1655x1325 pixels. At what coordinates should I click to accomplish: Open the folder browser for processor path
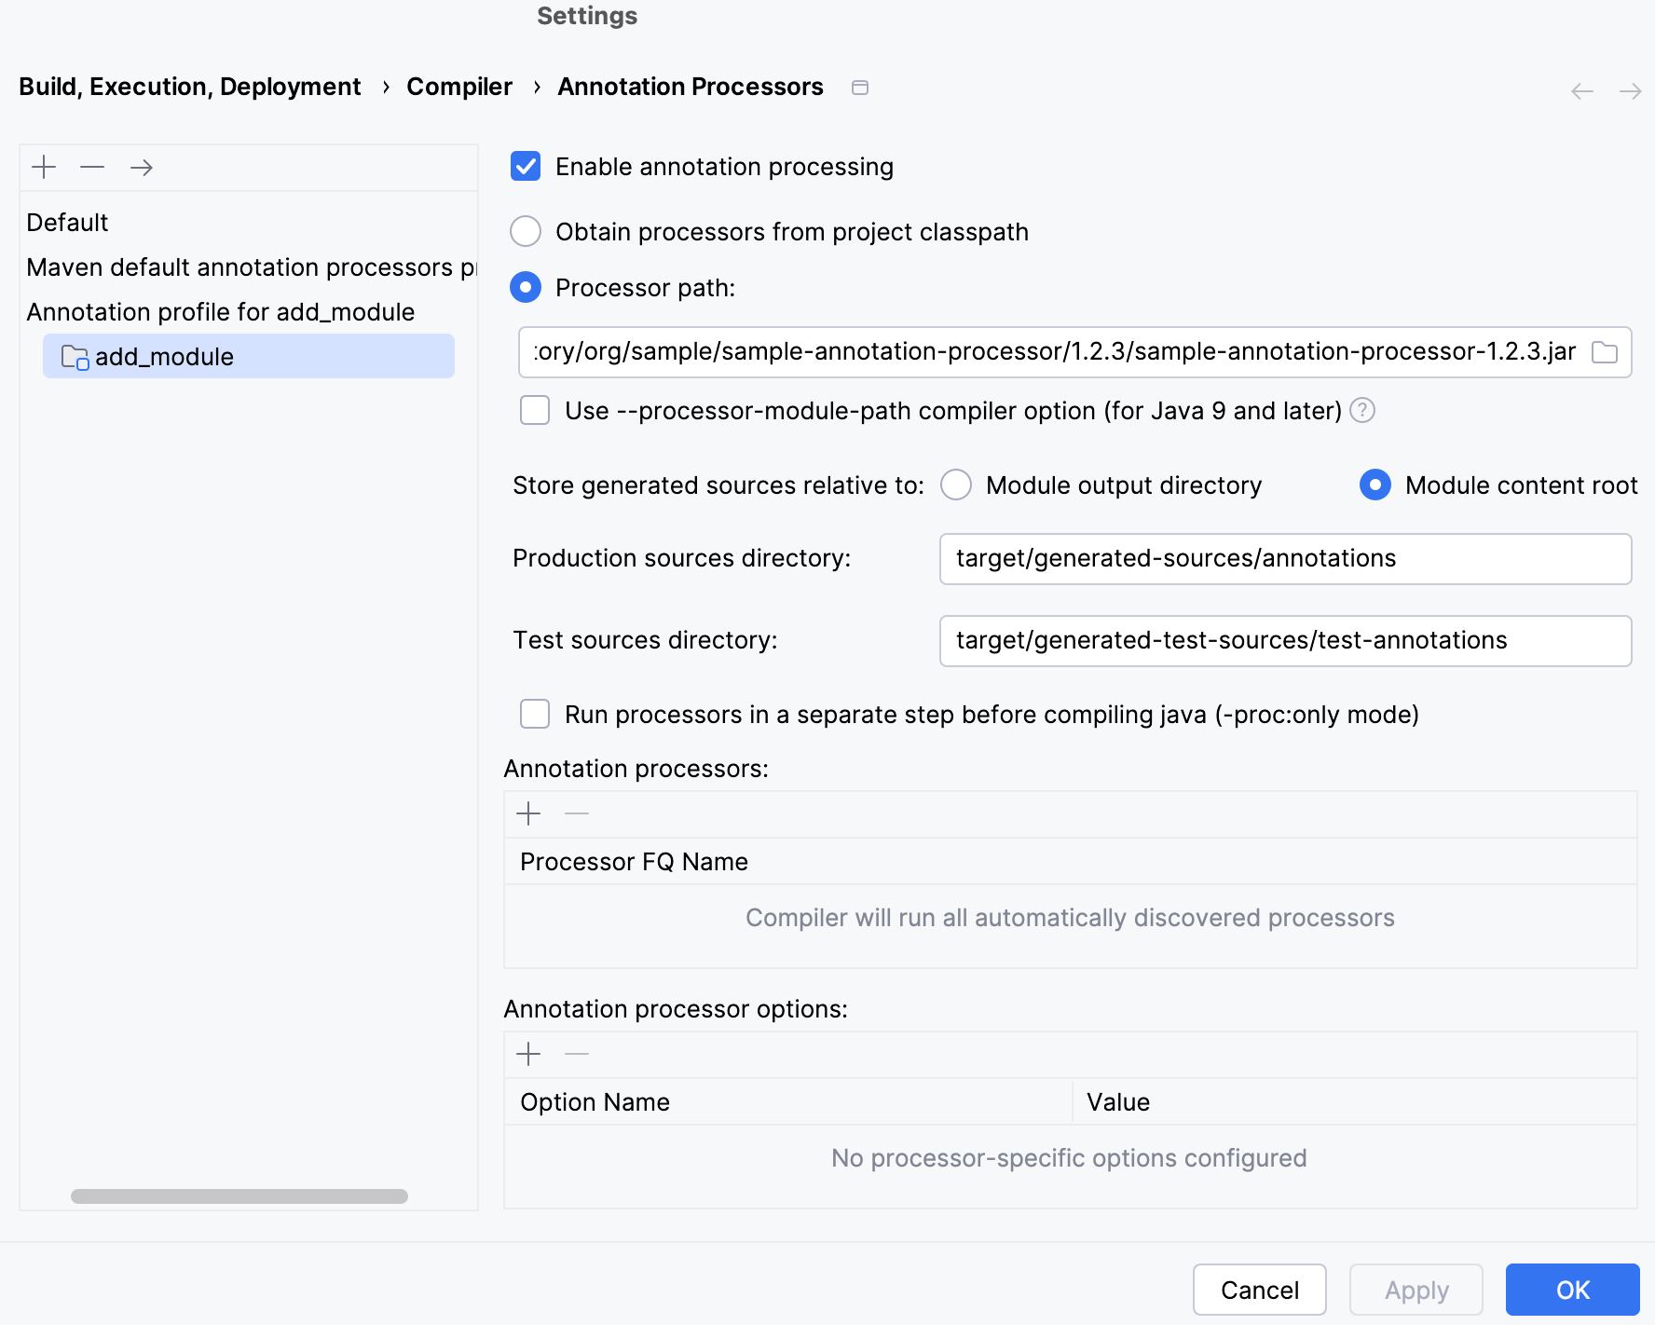pyautogui.click(x=1606, y=352)
